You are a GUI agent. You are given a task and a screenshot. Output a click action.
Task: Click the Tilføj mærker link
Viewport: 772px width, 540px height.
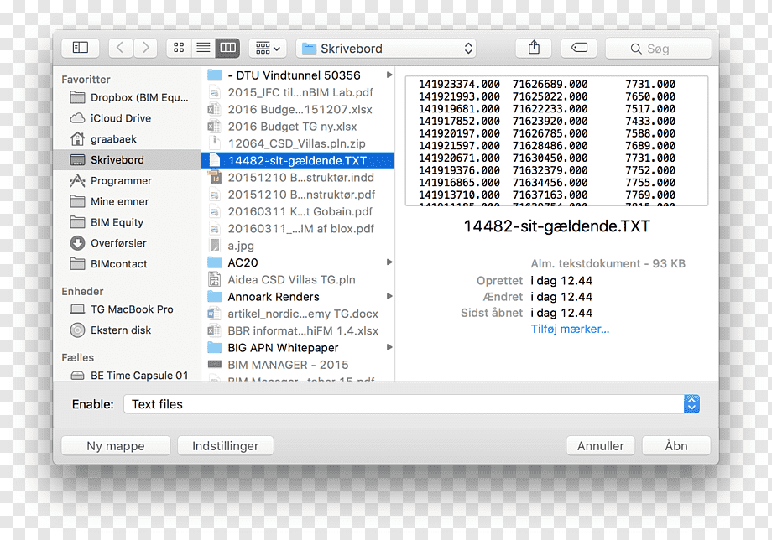(x=570, y=329)
